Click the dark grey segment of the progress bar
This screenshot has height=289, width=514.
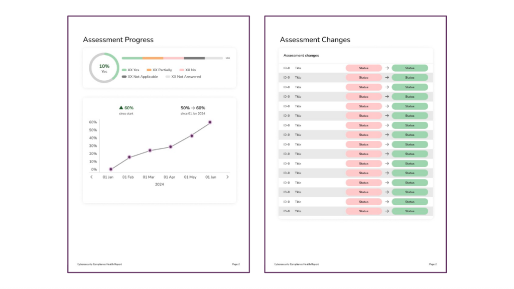(194, 58)
